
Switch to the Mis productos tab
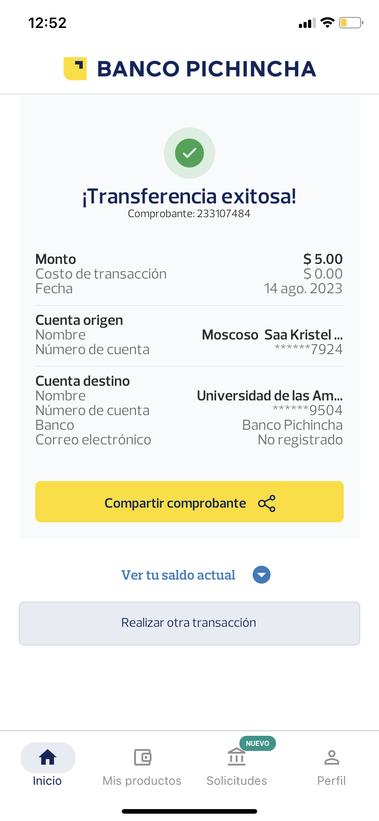click(142, 781)
